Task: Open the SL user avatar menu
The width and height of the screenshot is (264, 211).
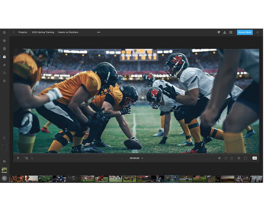Action: [x=5, y=178]
